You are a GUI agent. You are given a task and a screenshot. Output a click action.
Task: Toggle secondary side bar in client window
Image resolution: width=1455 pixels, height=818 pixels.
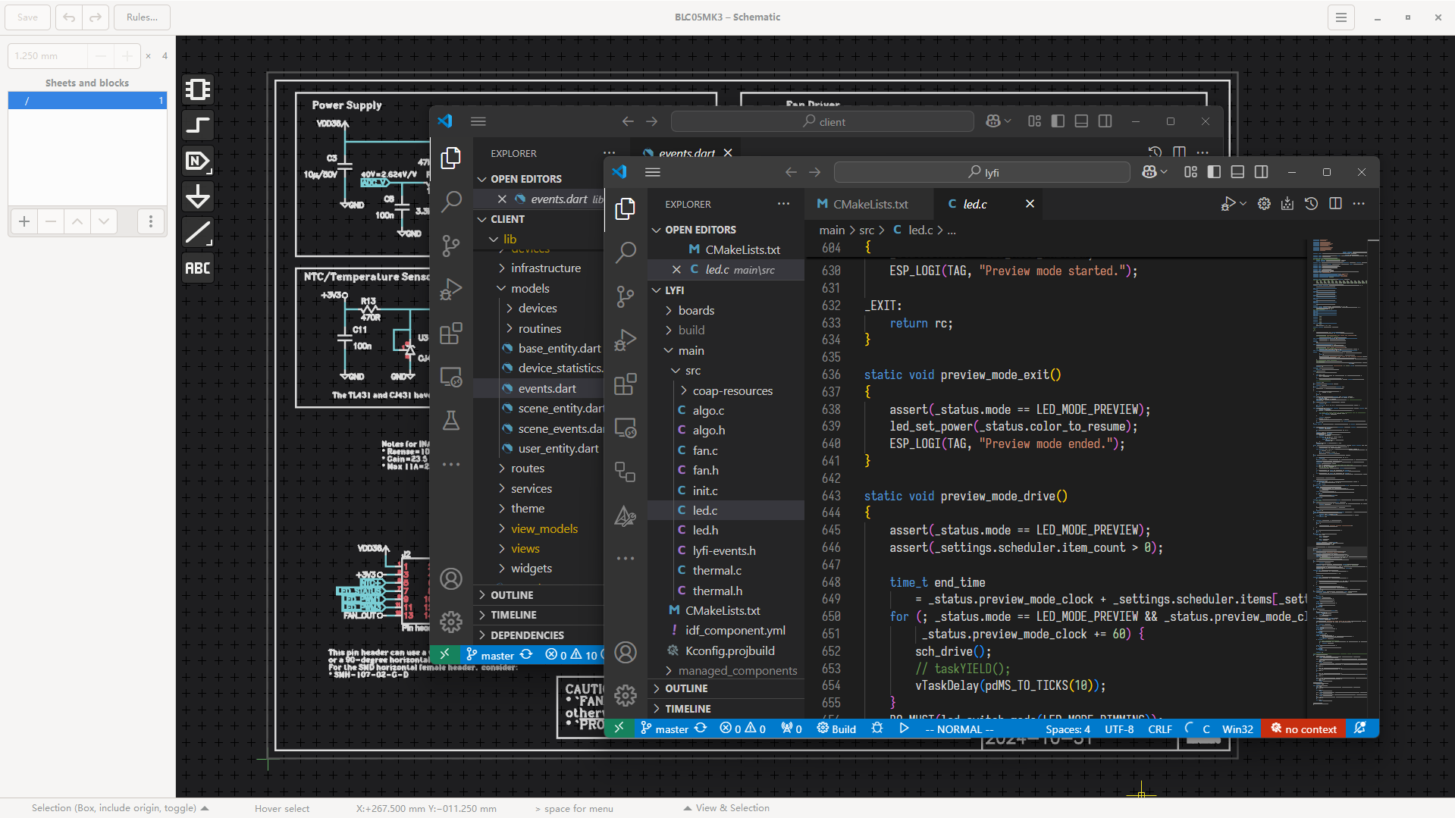(1105, 121)
